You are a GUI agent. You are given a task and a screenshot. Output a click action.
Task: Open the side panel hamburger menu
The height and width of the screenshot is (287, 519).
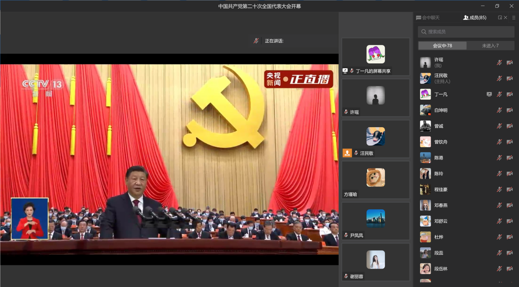coord(514,18)
